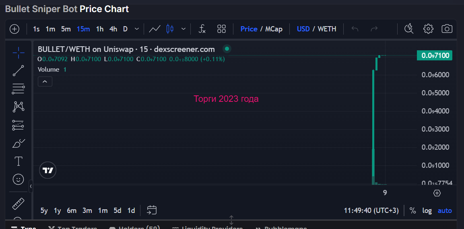This screenshot has width=464, height=229.
Task: Collapse the indicator legend chevron
Action: (x=45, y=82)
